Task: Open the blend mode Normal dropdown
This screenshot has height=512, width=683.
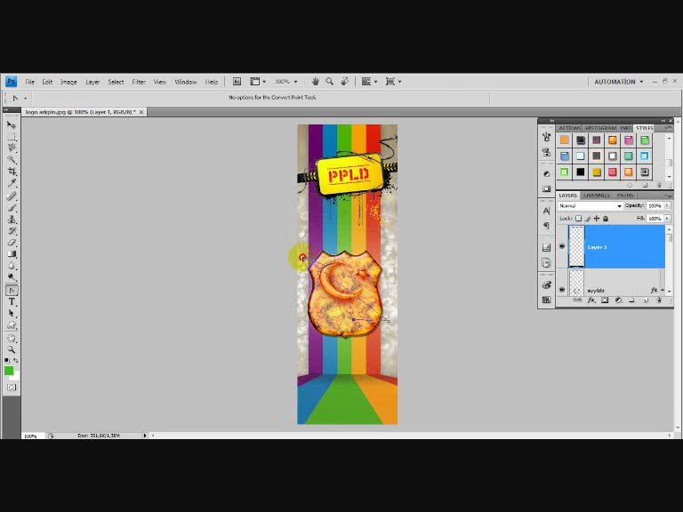Action: pyautogui.click(x=591, y=205)
